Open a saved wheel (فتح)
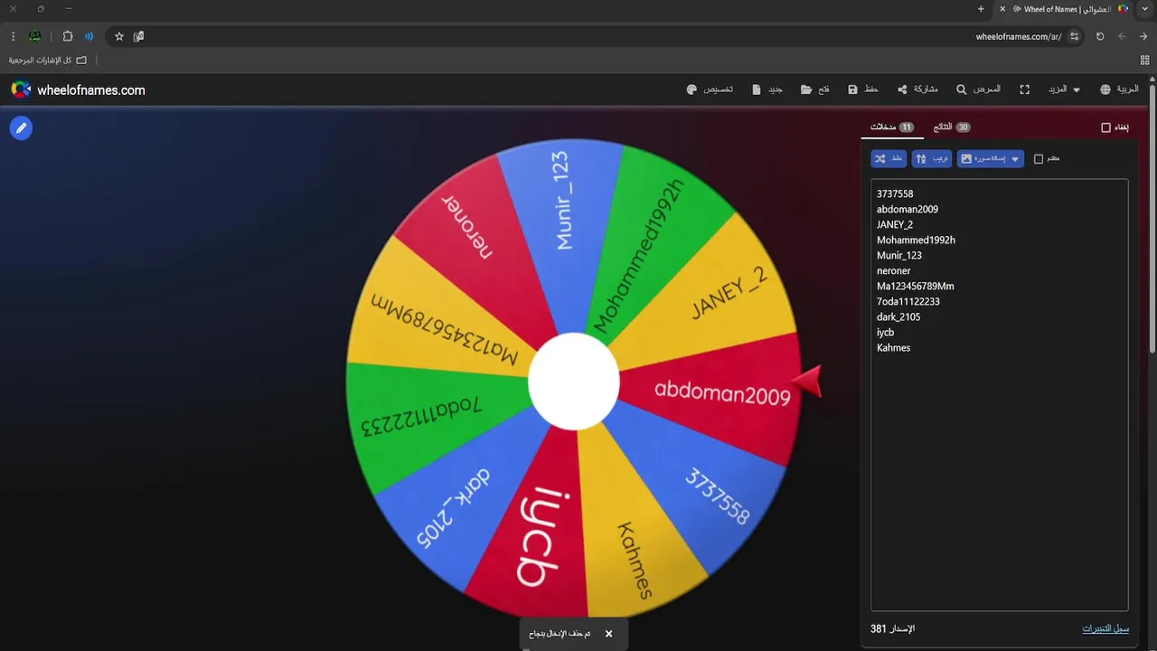The height and width of the screenshot is (651, 1157). point(815,90)
